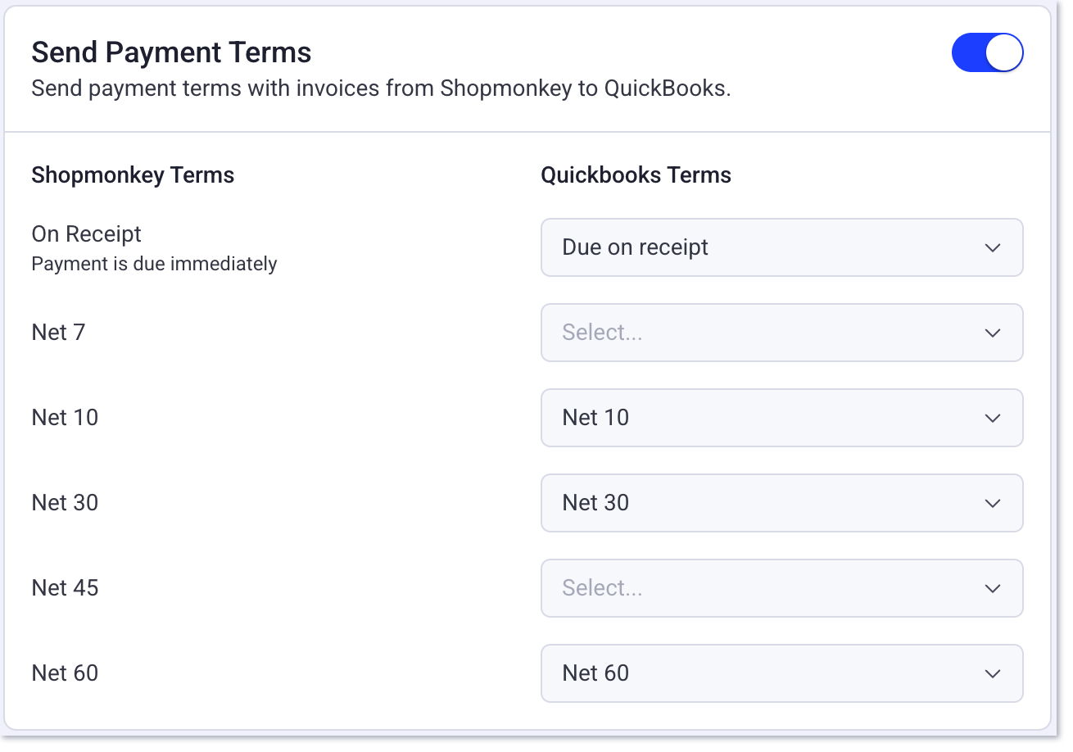Click the chevron beside the Net 7 selector

pyautogui.click(x=992, y=333)
